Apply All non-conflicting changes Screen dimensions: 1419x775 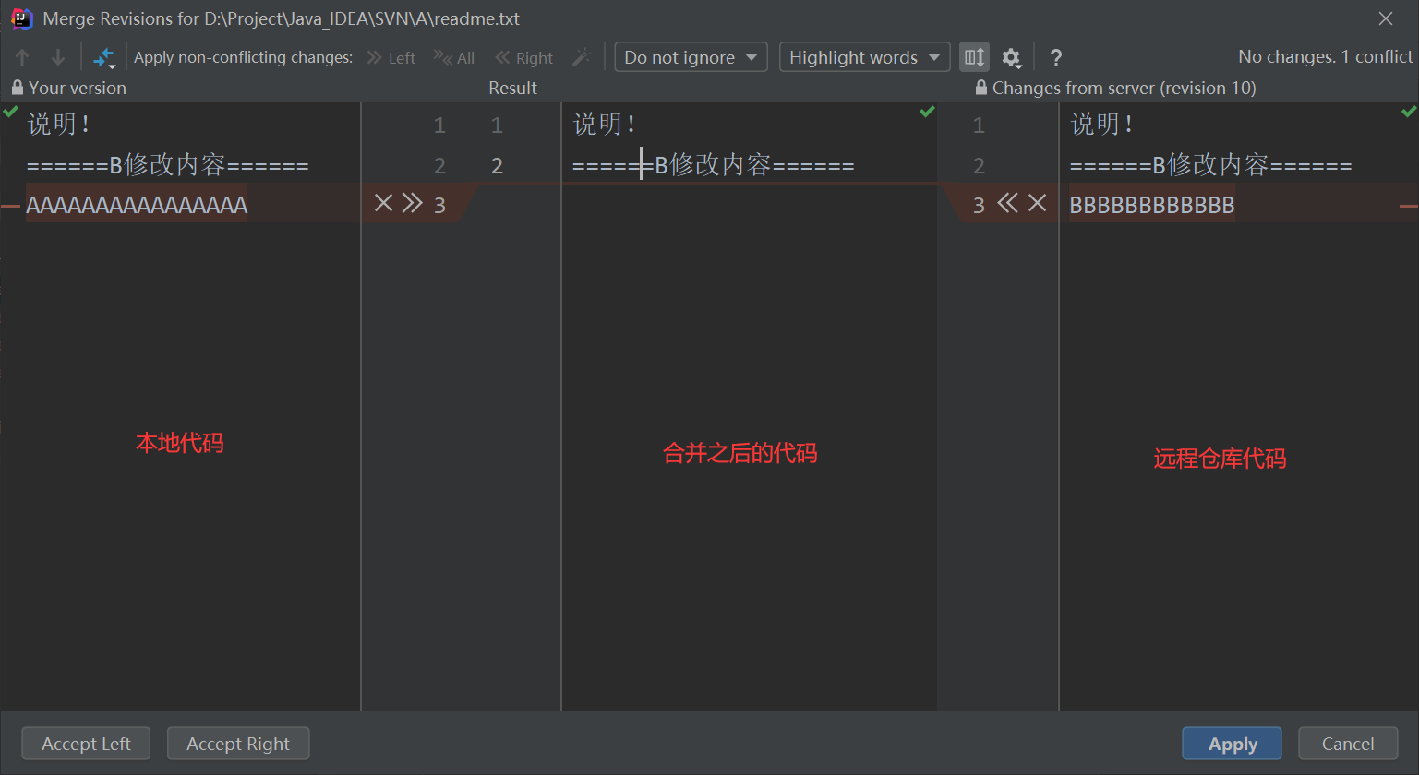pos(454,57)
